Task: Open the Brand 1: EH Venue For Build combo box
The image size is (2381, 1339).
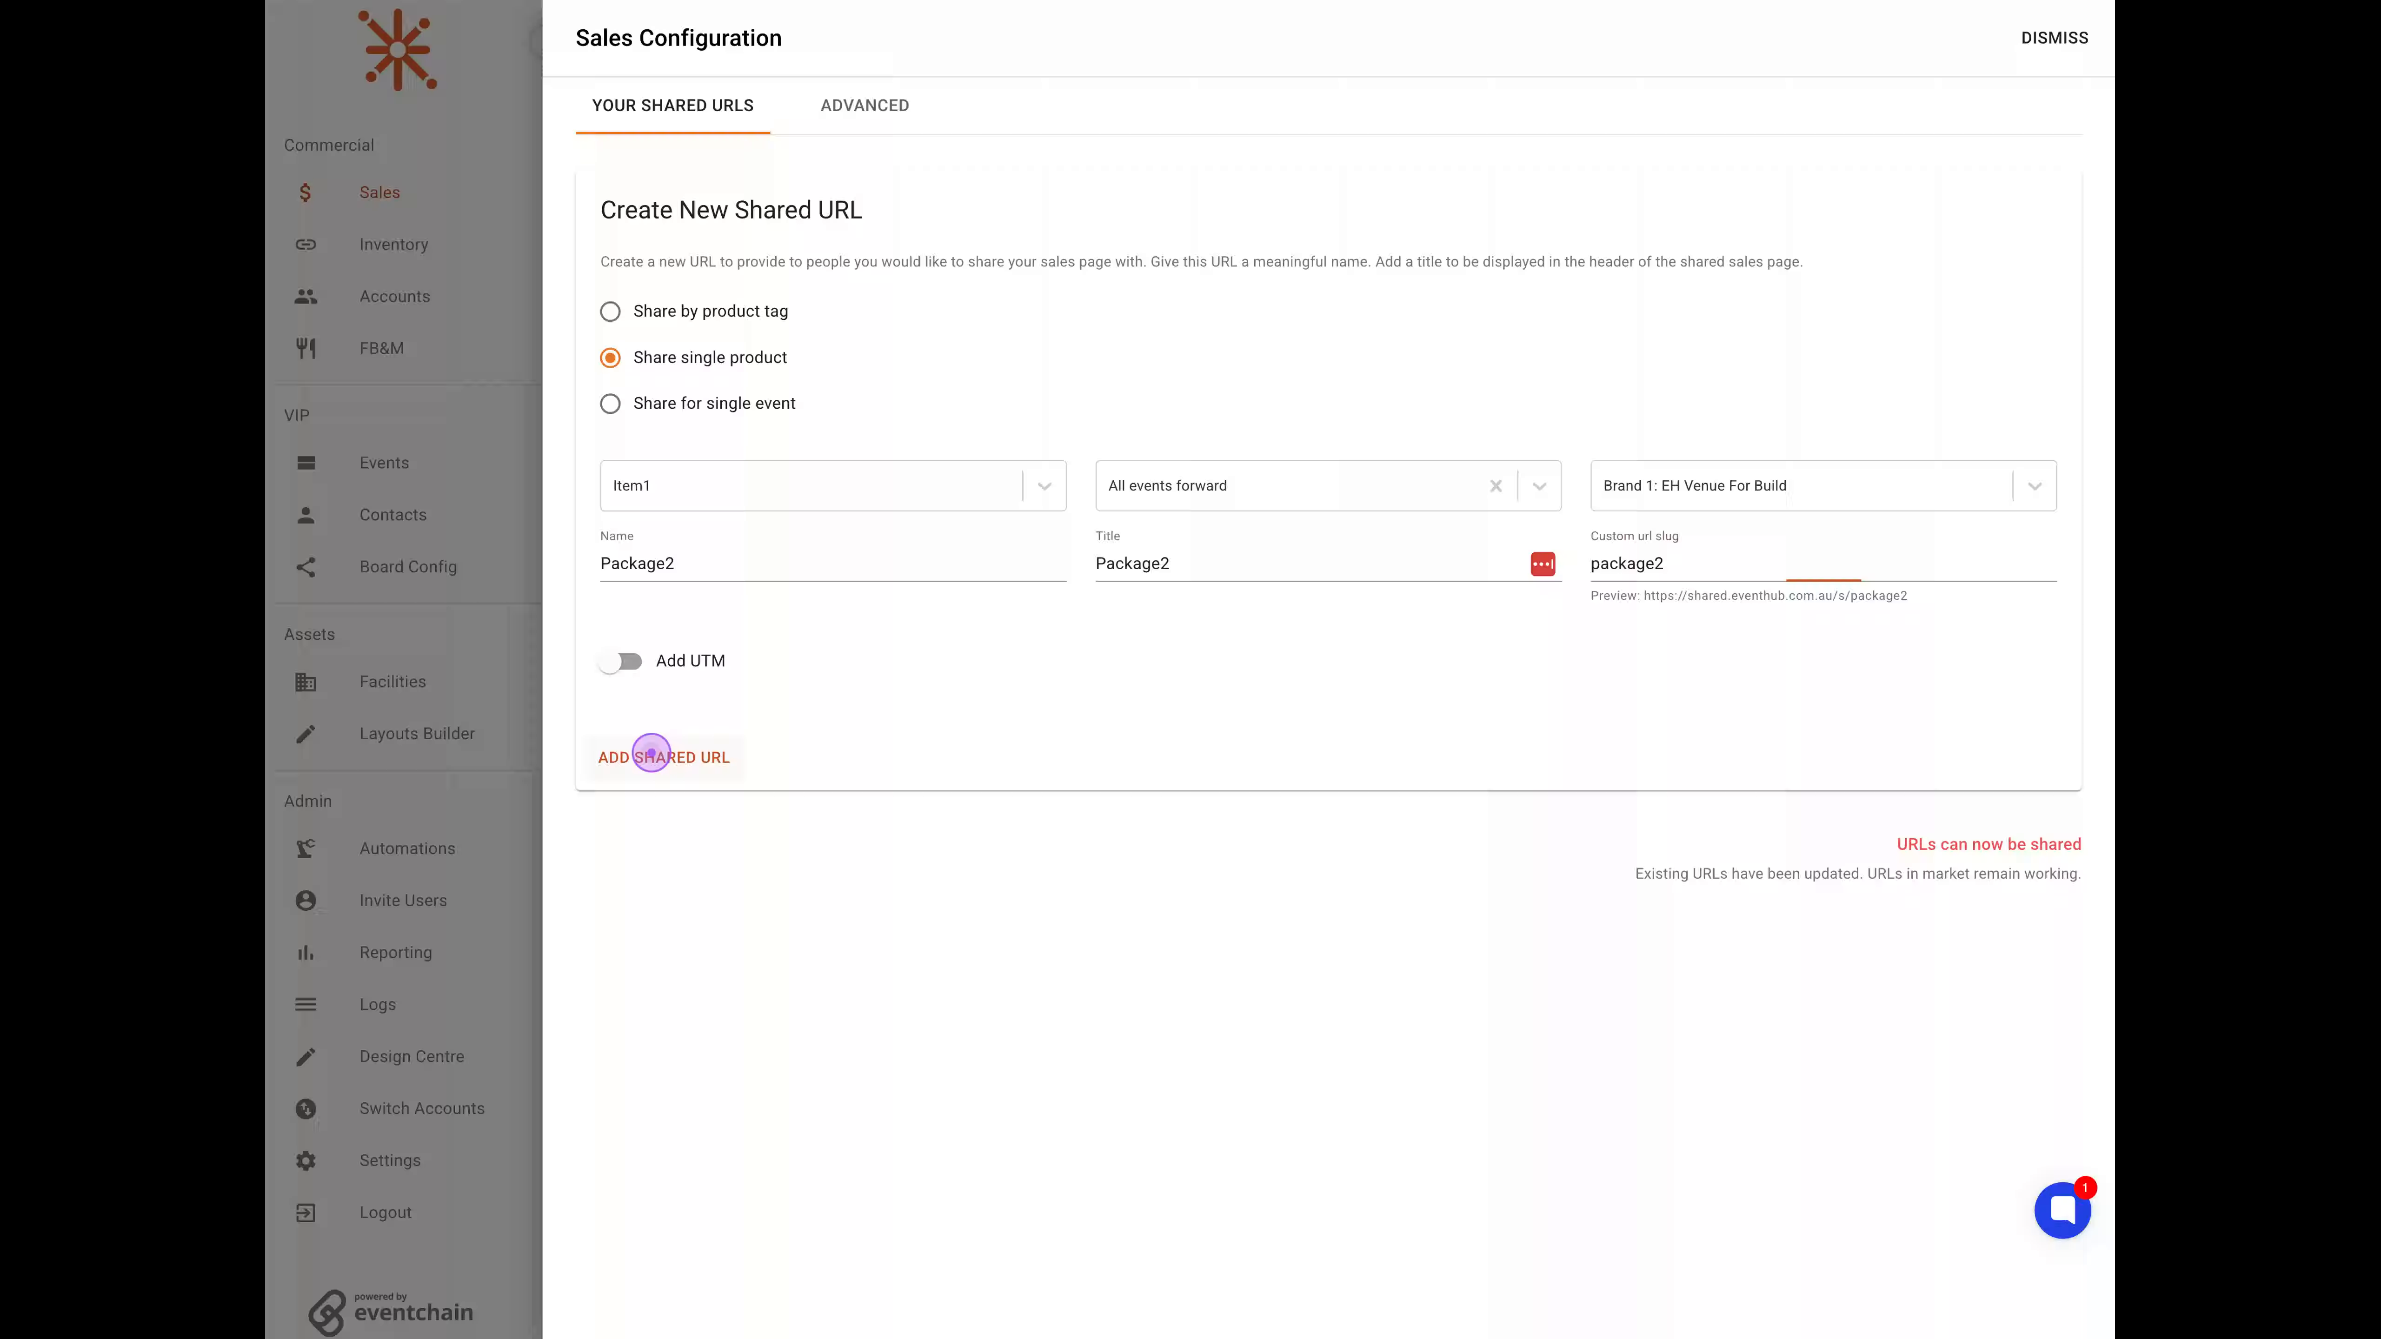Action: click(1823, 486)
